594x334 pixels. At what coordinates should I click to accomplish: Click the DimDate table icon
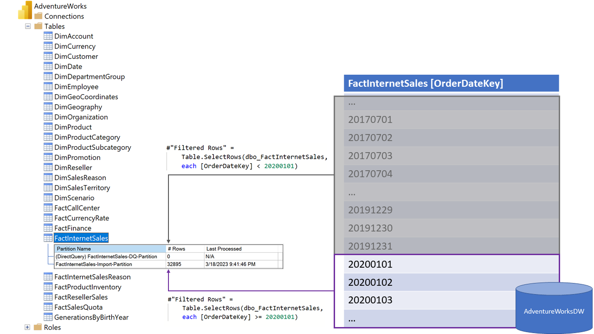click(48, 66)
